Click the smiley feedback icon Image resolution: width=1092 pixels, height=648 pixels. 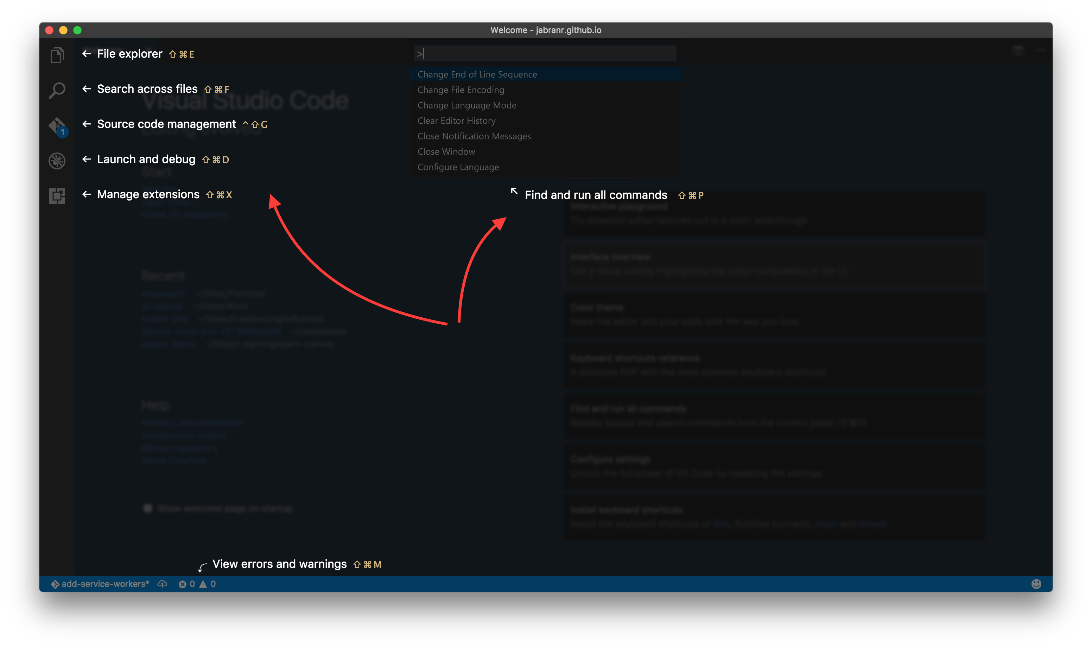coord(1036,584)
